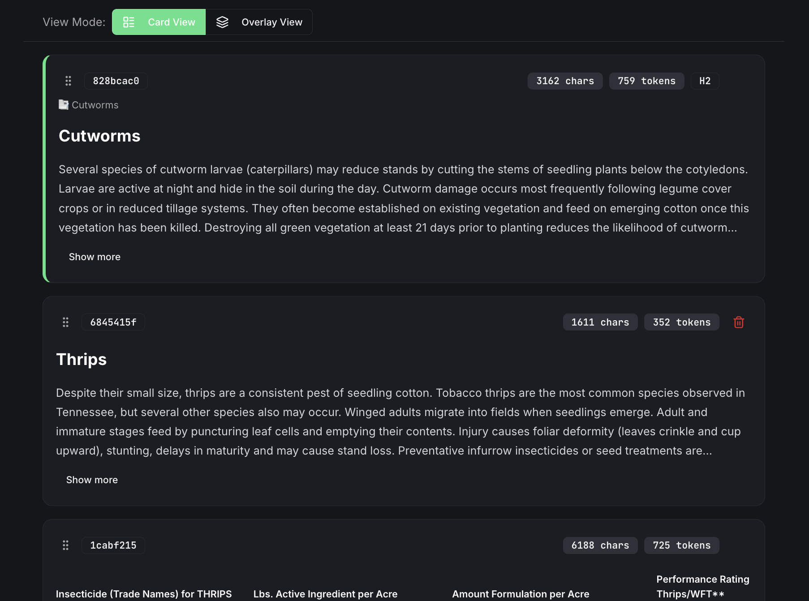Viewport: 809px width, 601px height.
Task: Click the H2 badge on the Cutworms card
Action: 705,81
